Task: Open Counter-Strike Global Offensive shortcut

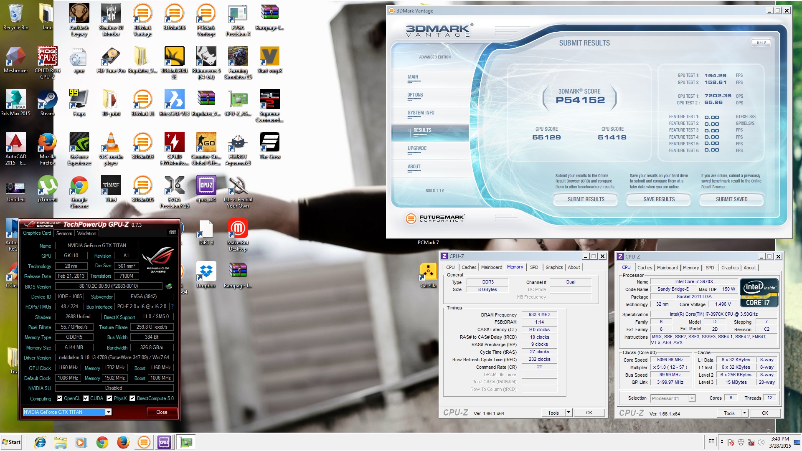Action: click(x=206, y=149)
